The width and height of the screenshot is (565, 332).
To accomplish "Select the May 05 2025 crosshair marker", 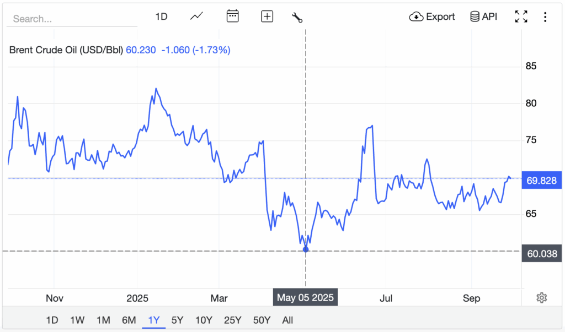I will click(305, 249).
